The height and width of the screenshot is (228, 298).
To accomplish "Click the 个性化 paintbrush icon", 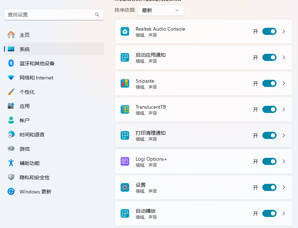I will 11,92.
